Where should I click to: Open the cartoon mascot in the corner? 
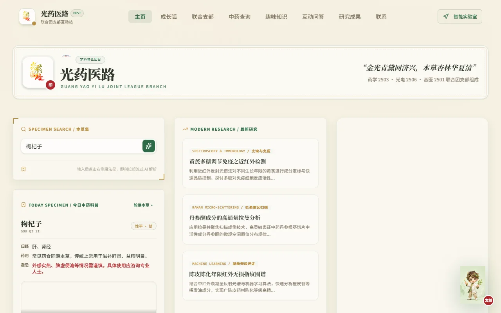473,285
